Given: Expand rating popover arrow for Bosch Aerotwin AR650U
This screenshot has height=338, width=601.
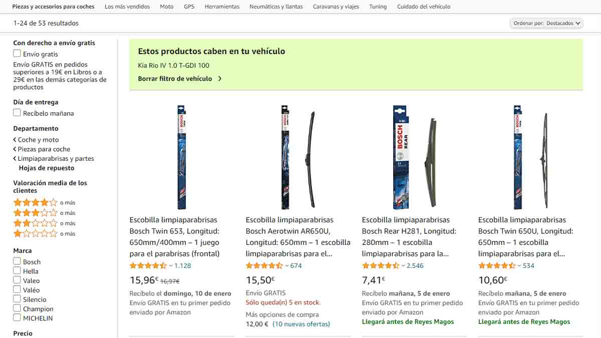Looking at the screenshot, I should pos(287,266).
